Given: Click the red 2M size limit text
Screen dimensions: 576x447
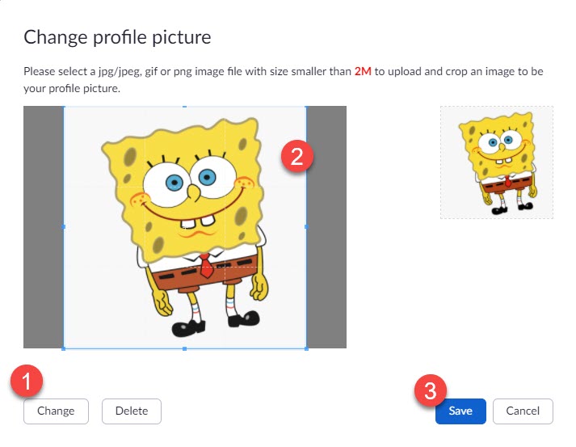Looking at the screenshot, I should pos(364,72).
